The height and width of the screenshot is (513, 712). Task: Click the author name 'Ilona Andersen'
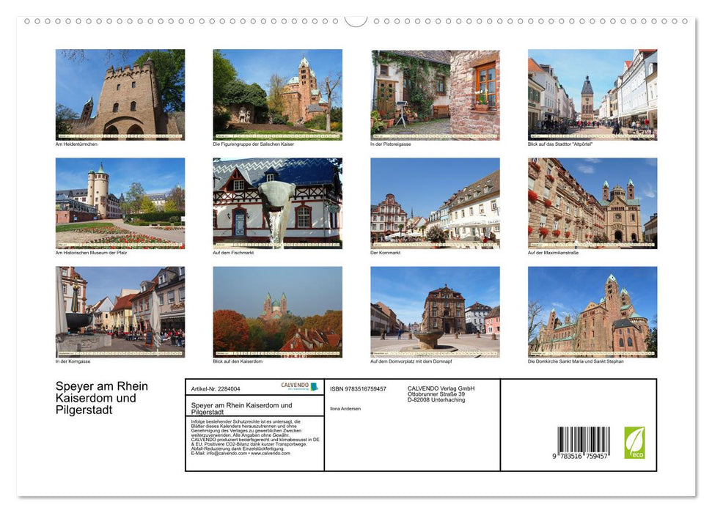345,409
